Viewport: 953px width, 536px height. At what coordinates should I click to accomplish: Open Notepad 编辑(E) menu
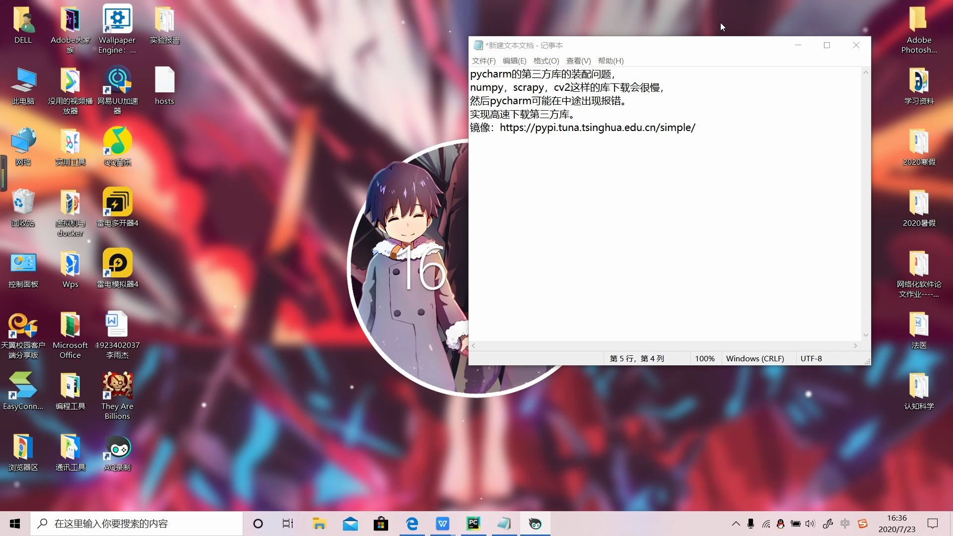514,61
